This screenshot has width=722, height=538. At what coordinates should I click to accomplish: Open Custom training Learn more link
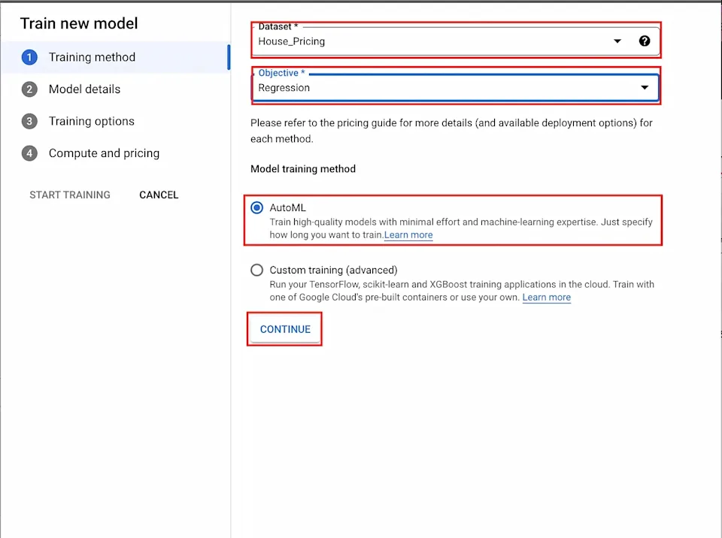[x=547, y=298]
